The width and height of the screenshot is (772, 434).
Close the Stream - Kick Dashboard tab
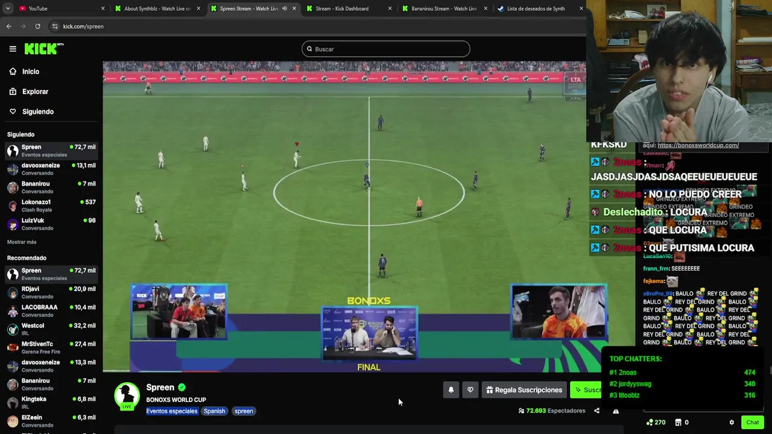click(x=390, y=8)
